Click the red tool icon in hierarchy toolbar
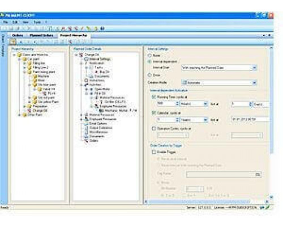 tap(71, 41)
